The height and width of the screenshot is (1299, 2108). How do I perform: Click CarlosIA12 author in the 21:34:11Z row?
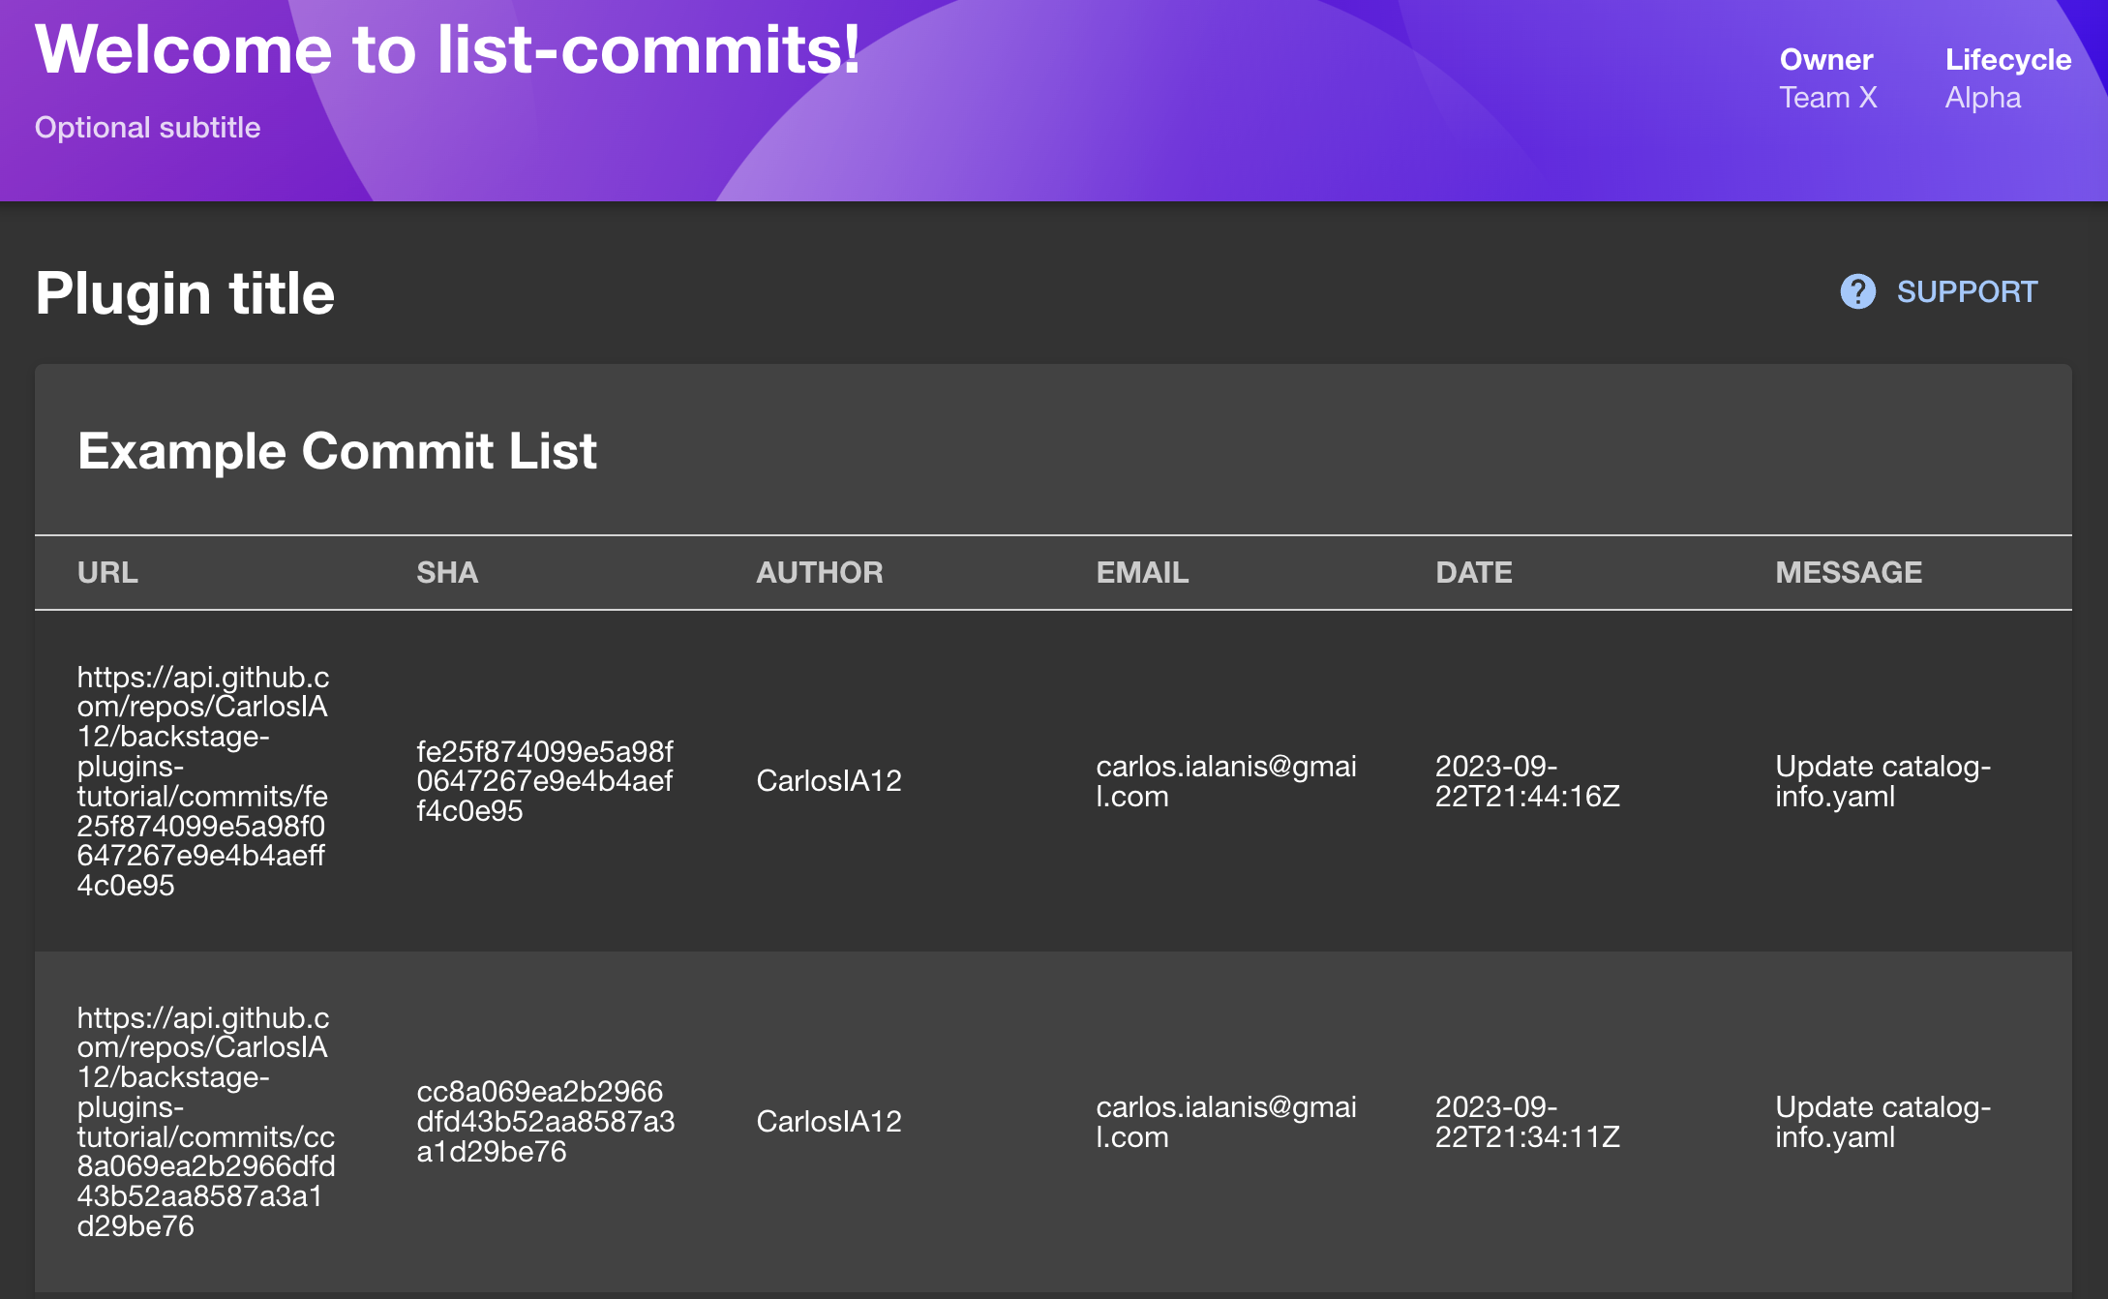(x=828, y=1122)
